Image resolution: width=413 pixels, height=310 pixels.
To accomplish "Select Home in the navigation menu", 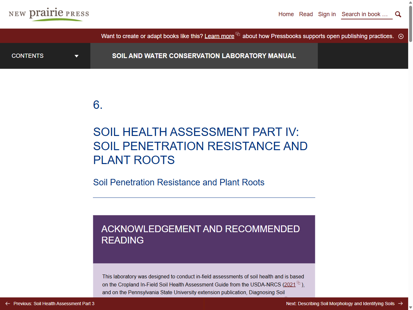I will [286, 14].
